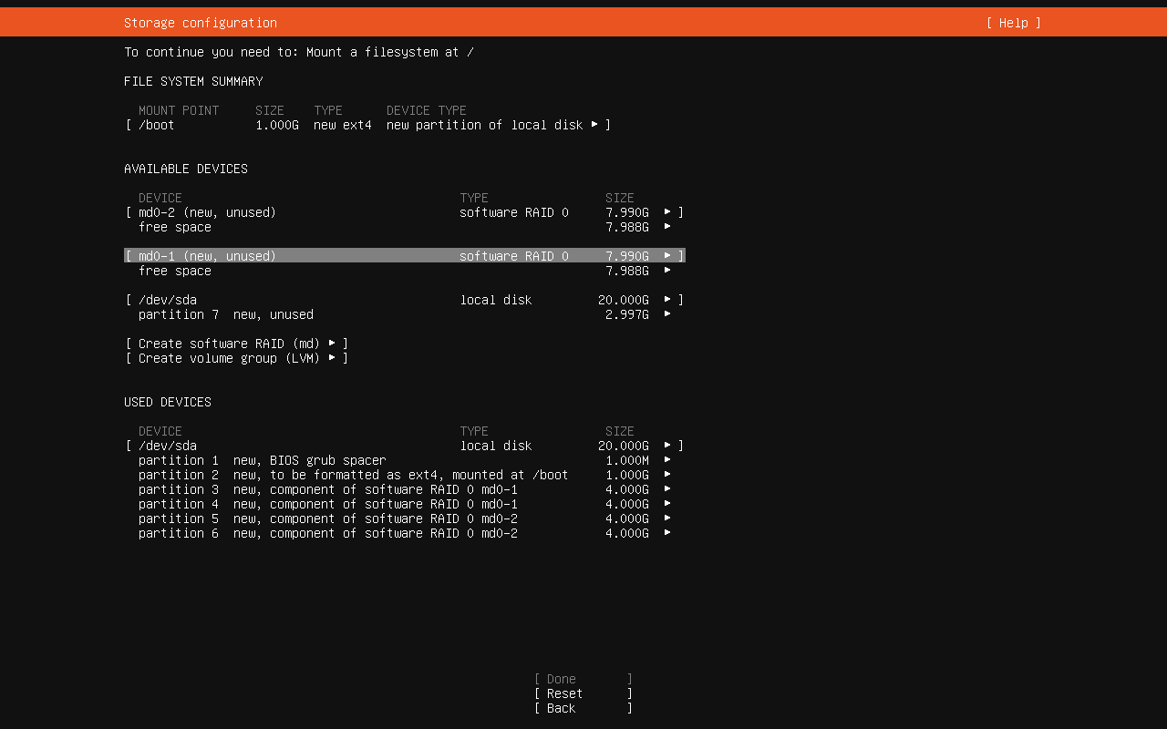
Task: Open arrow menu for md0-2 device
Action: pos(667,212)
